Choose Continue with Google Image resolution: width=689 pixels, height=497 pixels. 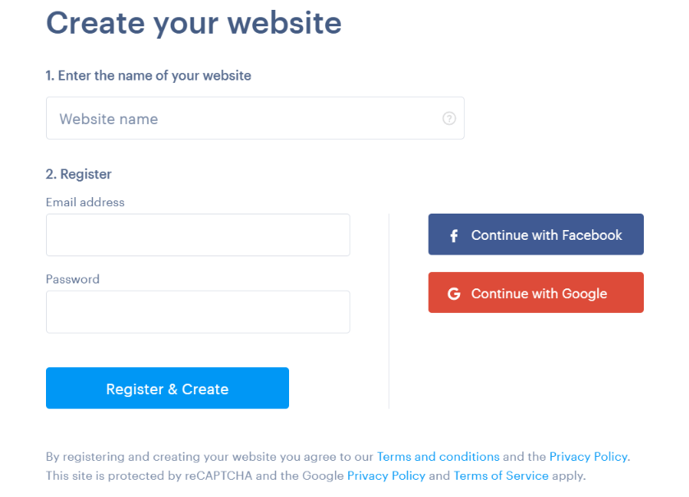535,292
